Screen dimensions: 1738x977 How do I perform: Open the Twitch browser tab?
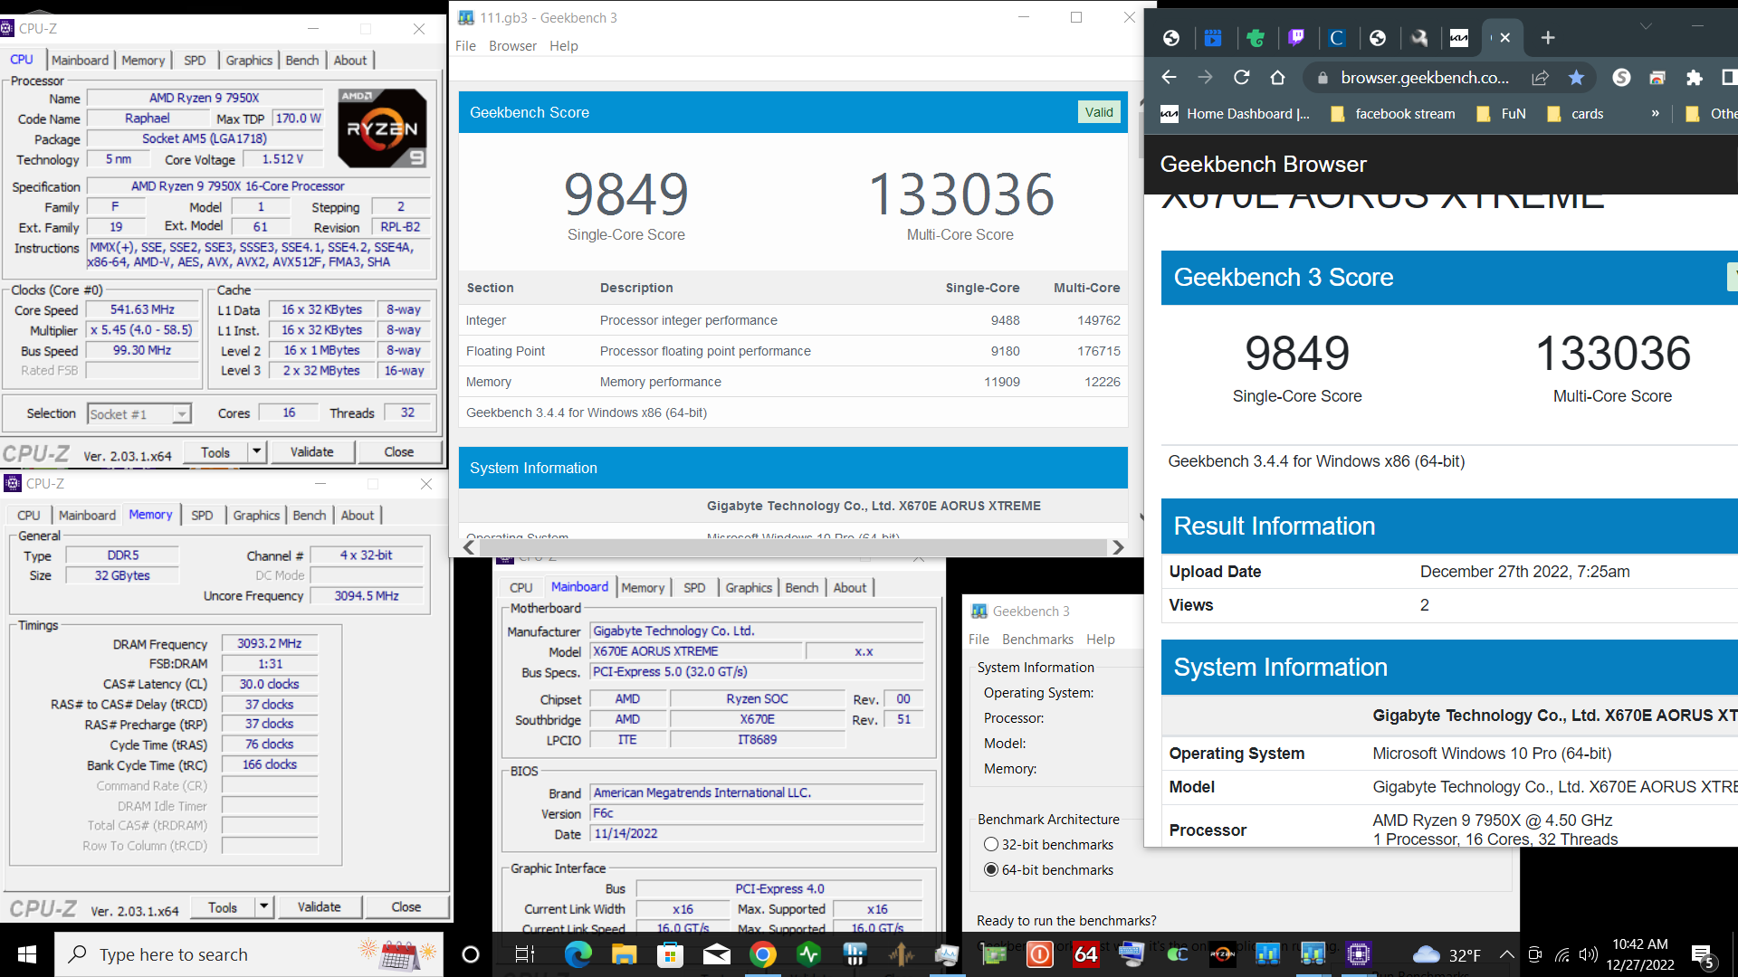pos(1296,37)
